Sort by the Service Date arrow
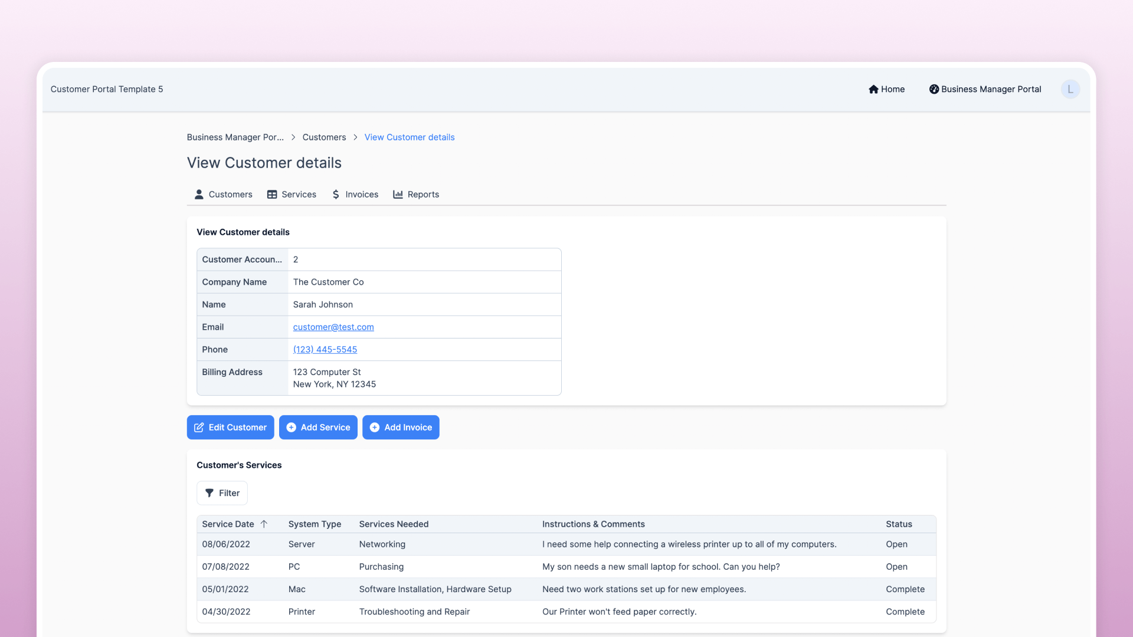This screenshot has height=637, width=1133. (x=264, y=524)
